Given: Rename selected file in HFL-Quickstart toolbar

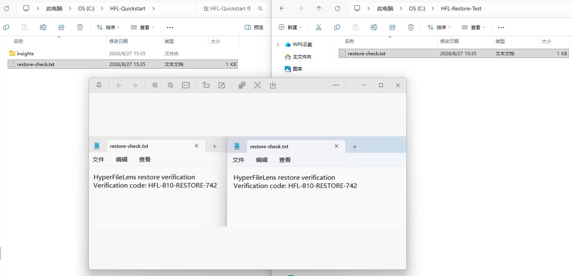Looking at the screenshot, I should [x=43, y=27].
